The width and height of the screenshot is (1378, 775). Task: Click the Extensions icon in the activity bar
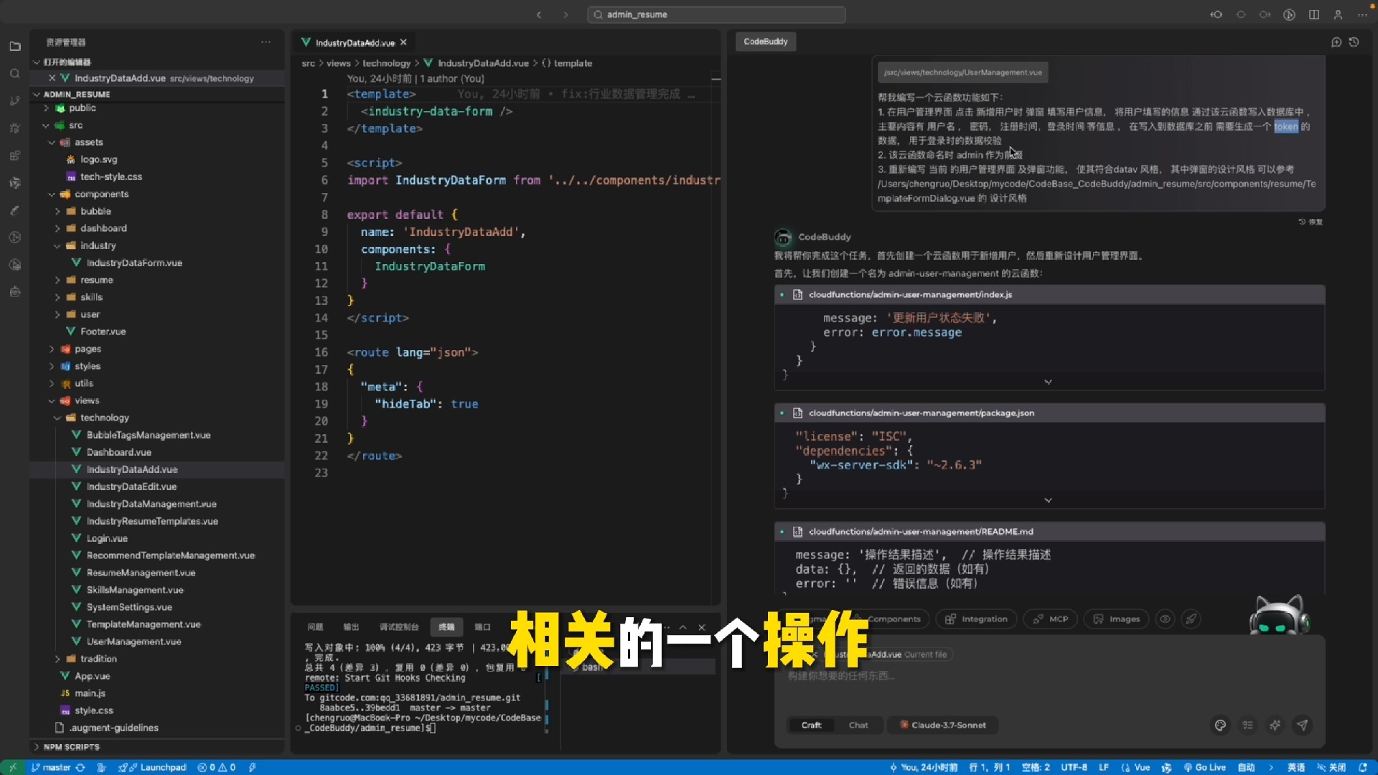point(15,155)
